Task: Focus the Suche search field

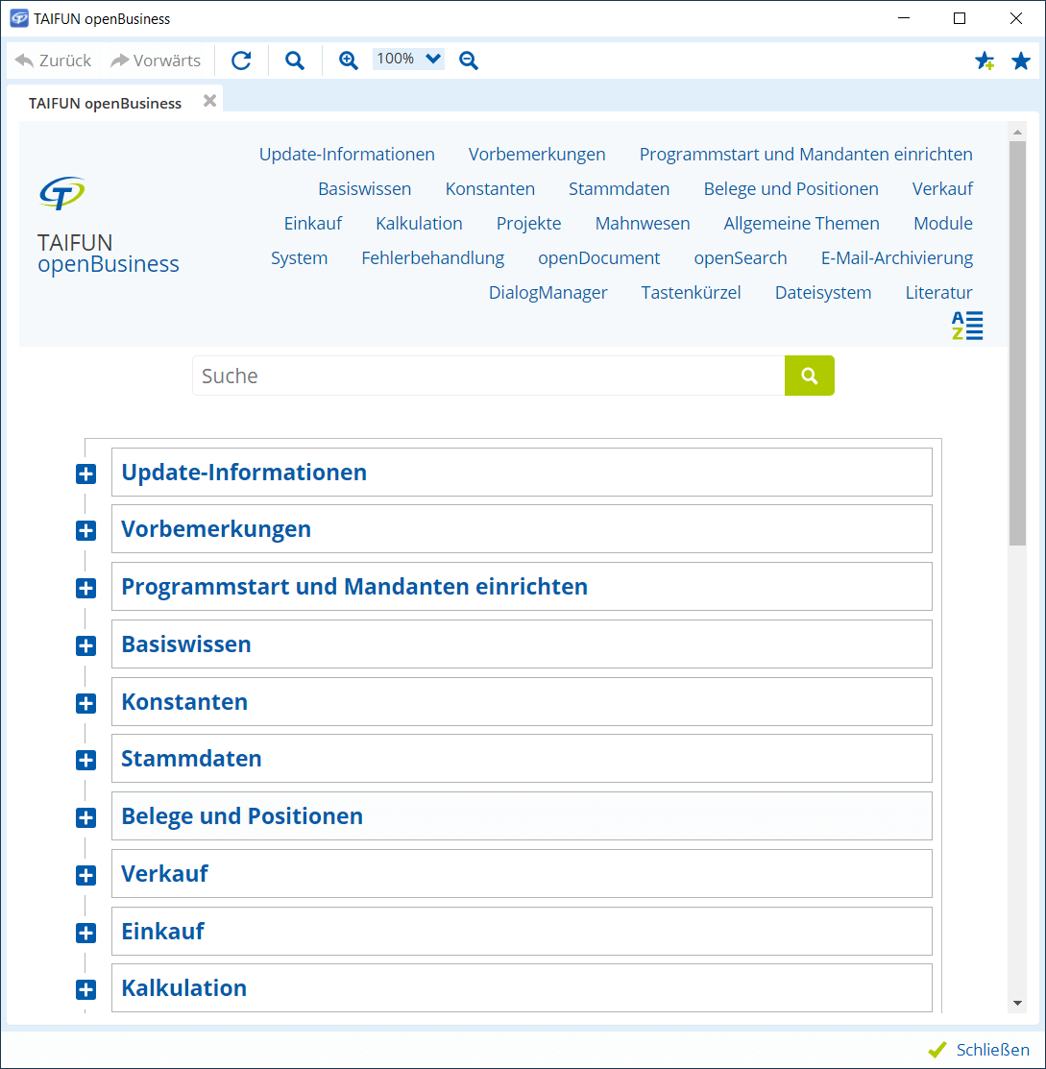Action: click(x=488, y=376)
